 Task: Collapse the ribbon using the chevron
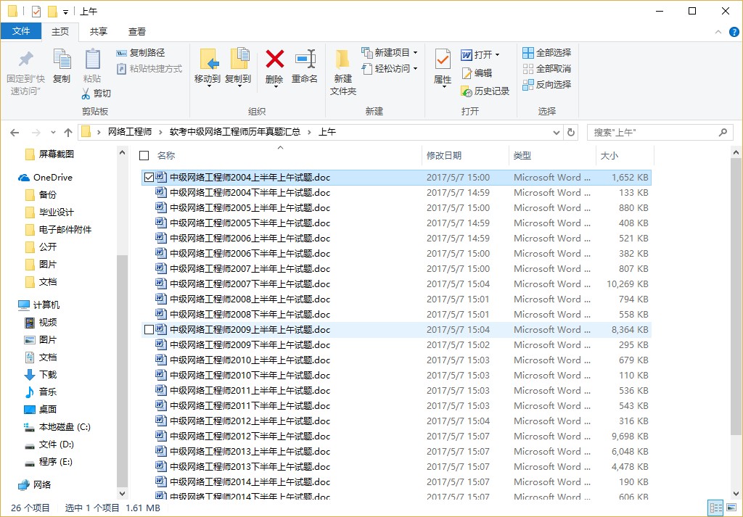[718, 32]
